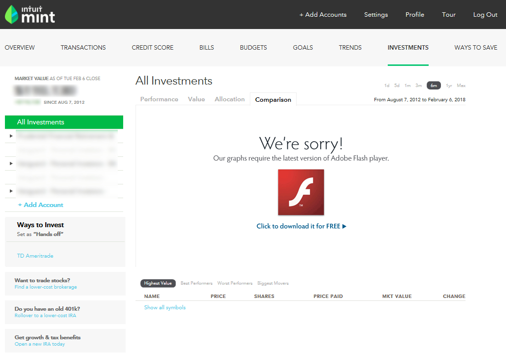Click Rollover to a lower-cost IRA
This screenshot has height=355, width=506.
[45, 315]
